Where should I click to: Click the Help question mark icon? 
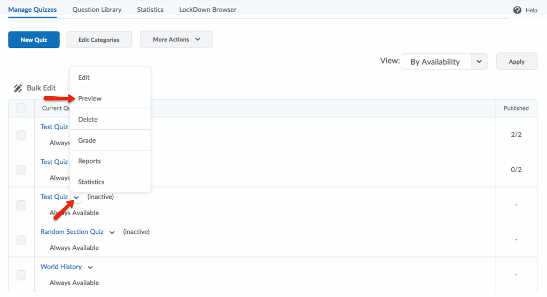pos(517,10)
